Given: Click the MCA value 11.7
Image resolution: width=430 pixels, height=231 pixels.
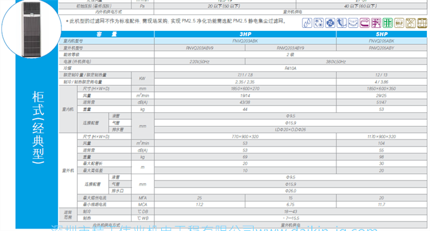Looking at the screenshot, I should pos(381,204).
